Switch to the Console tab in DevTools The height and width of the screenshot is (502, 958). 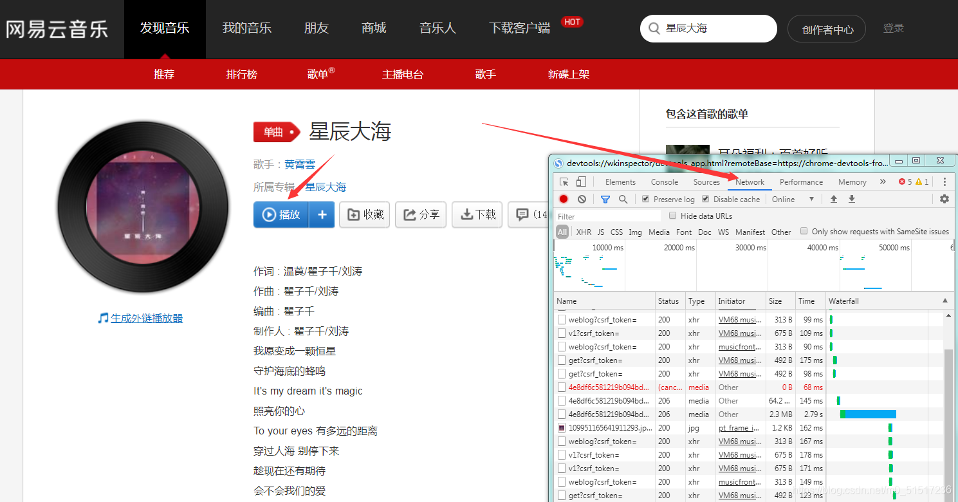click(x=665, y=182)
